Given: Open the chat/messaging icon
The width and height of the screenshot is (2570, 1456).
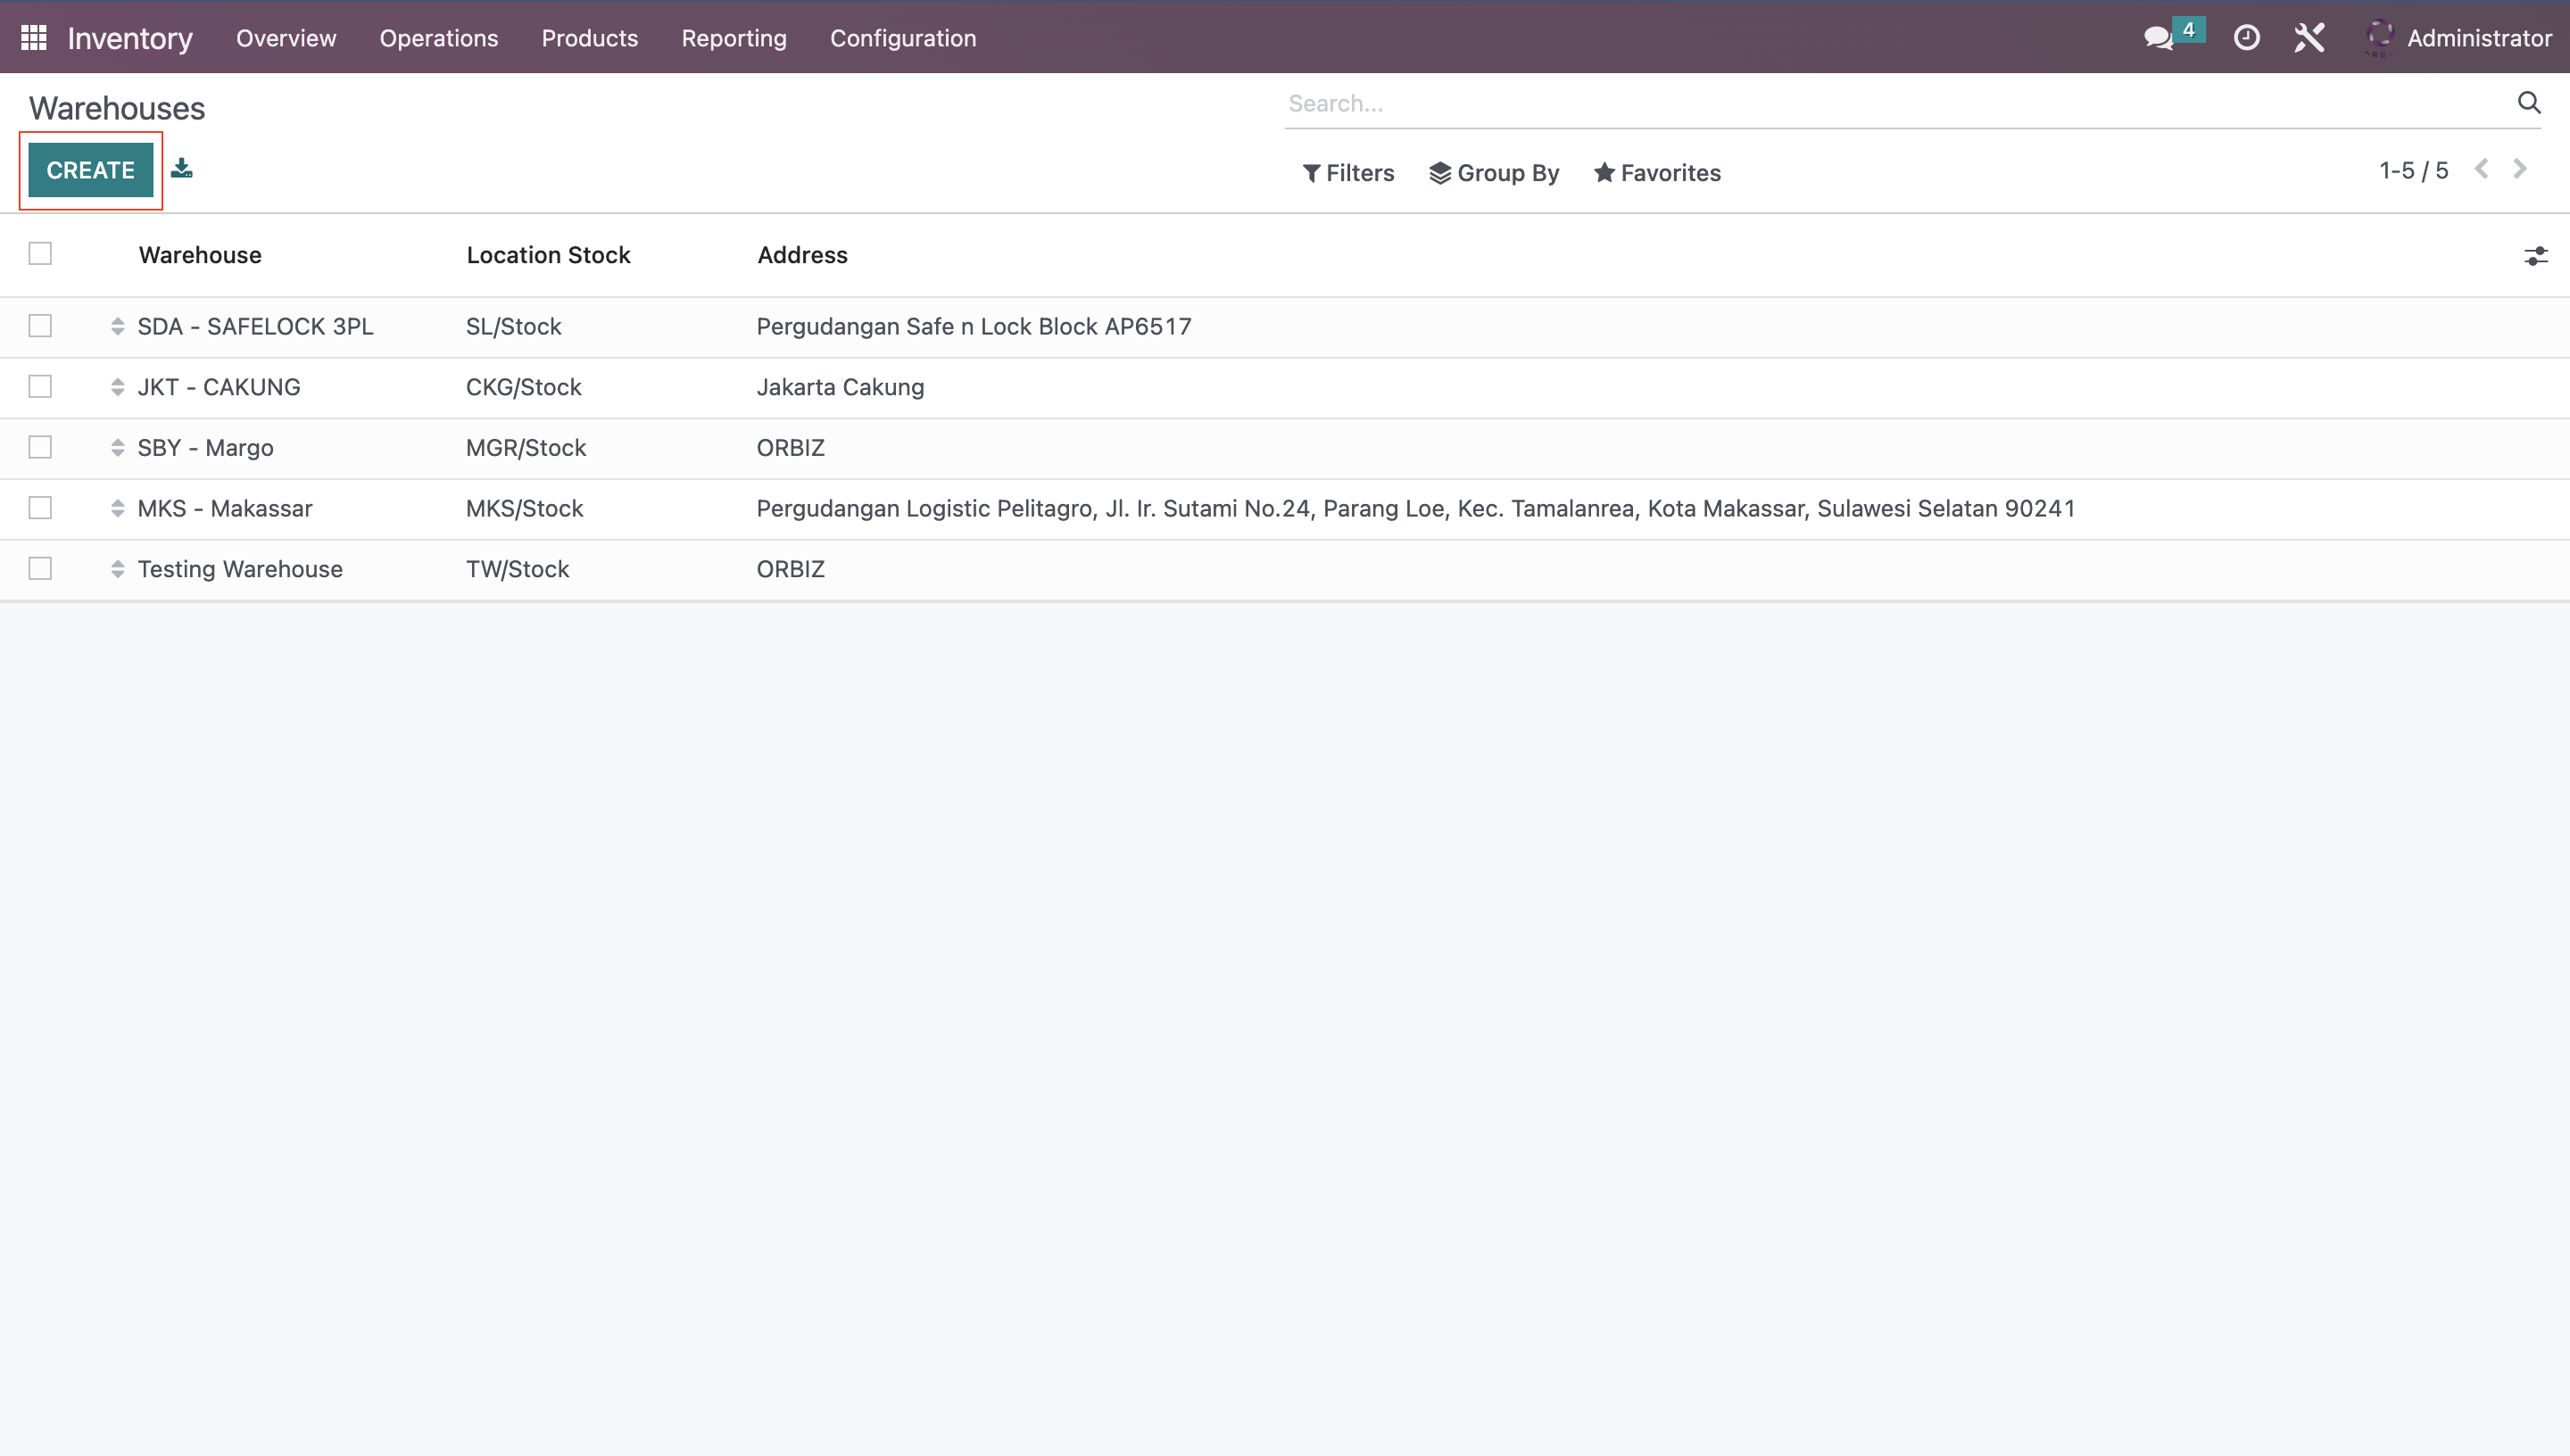Looking at the screenshot, I should [2162, 37].
